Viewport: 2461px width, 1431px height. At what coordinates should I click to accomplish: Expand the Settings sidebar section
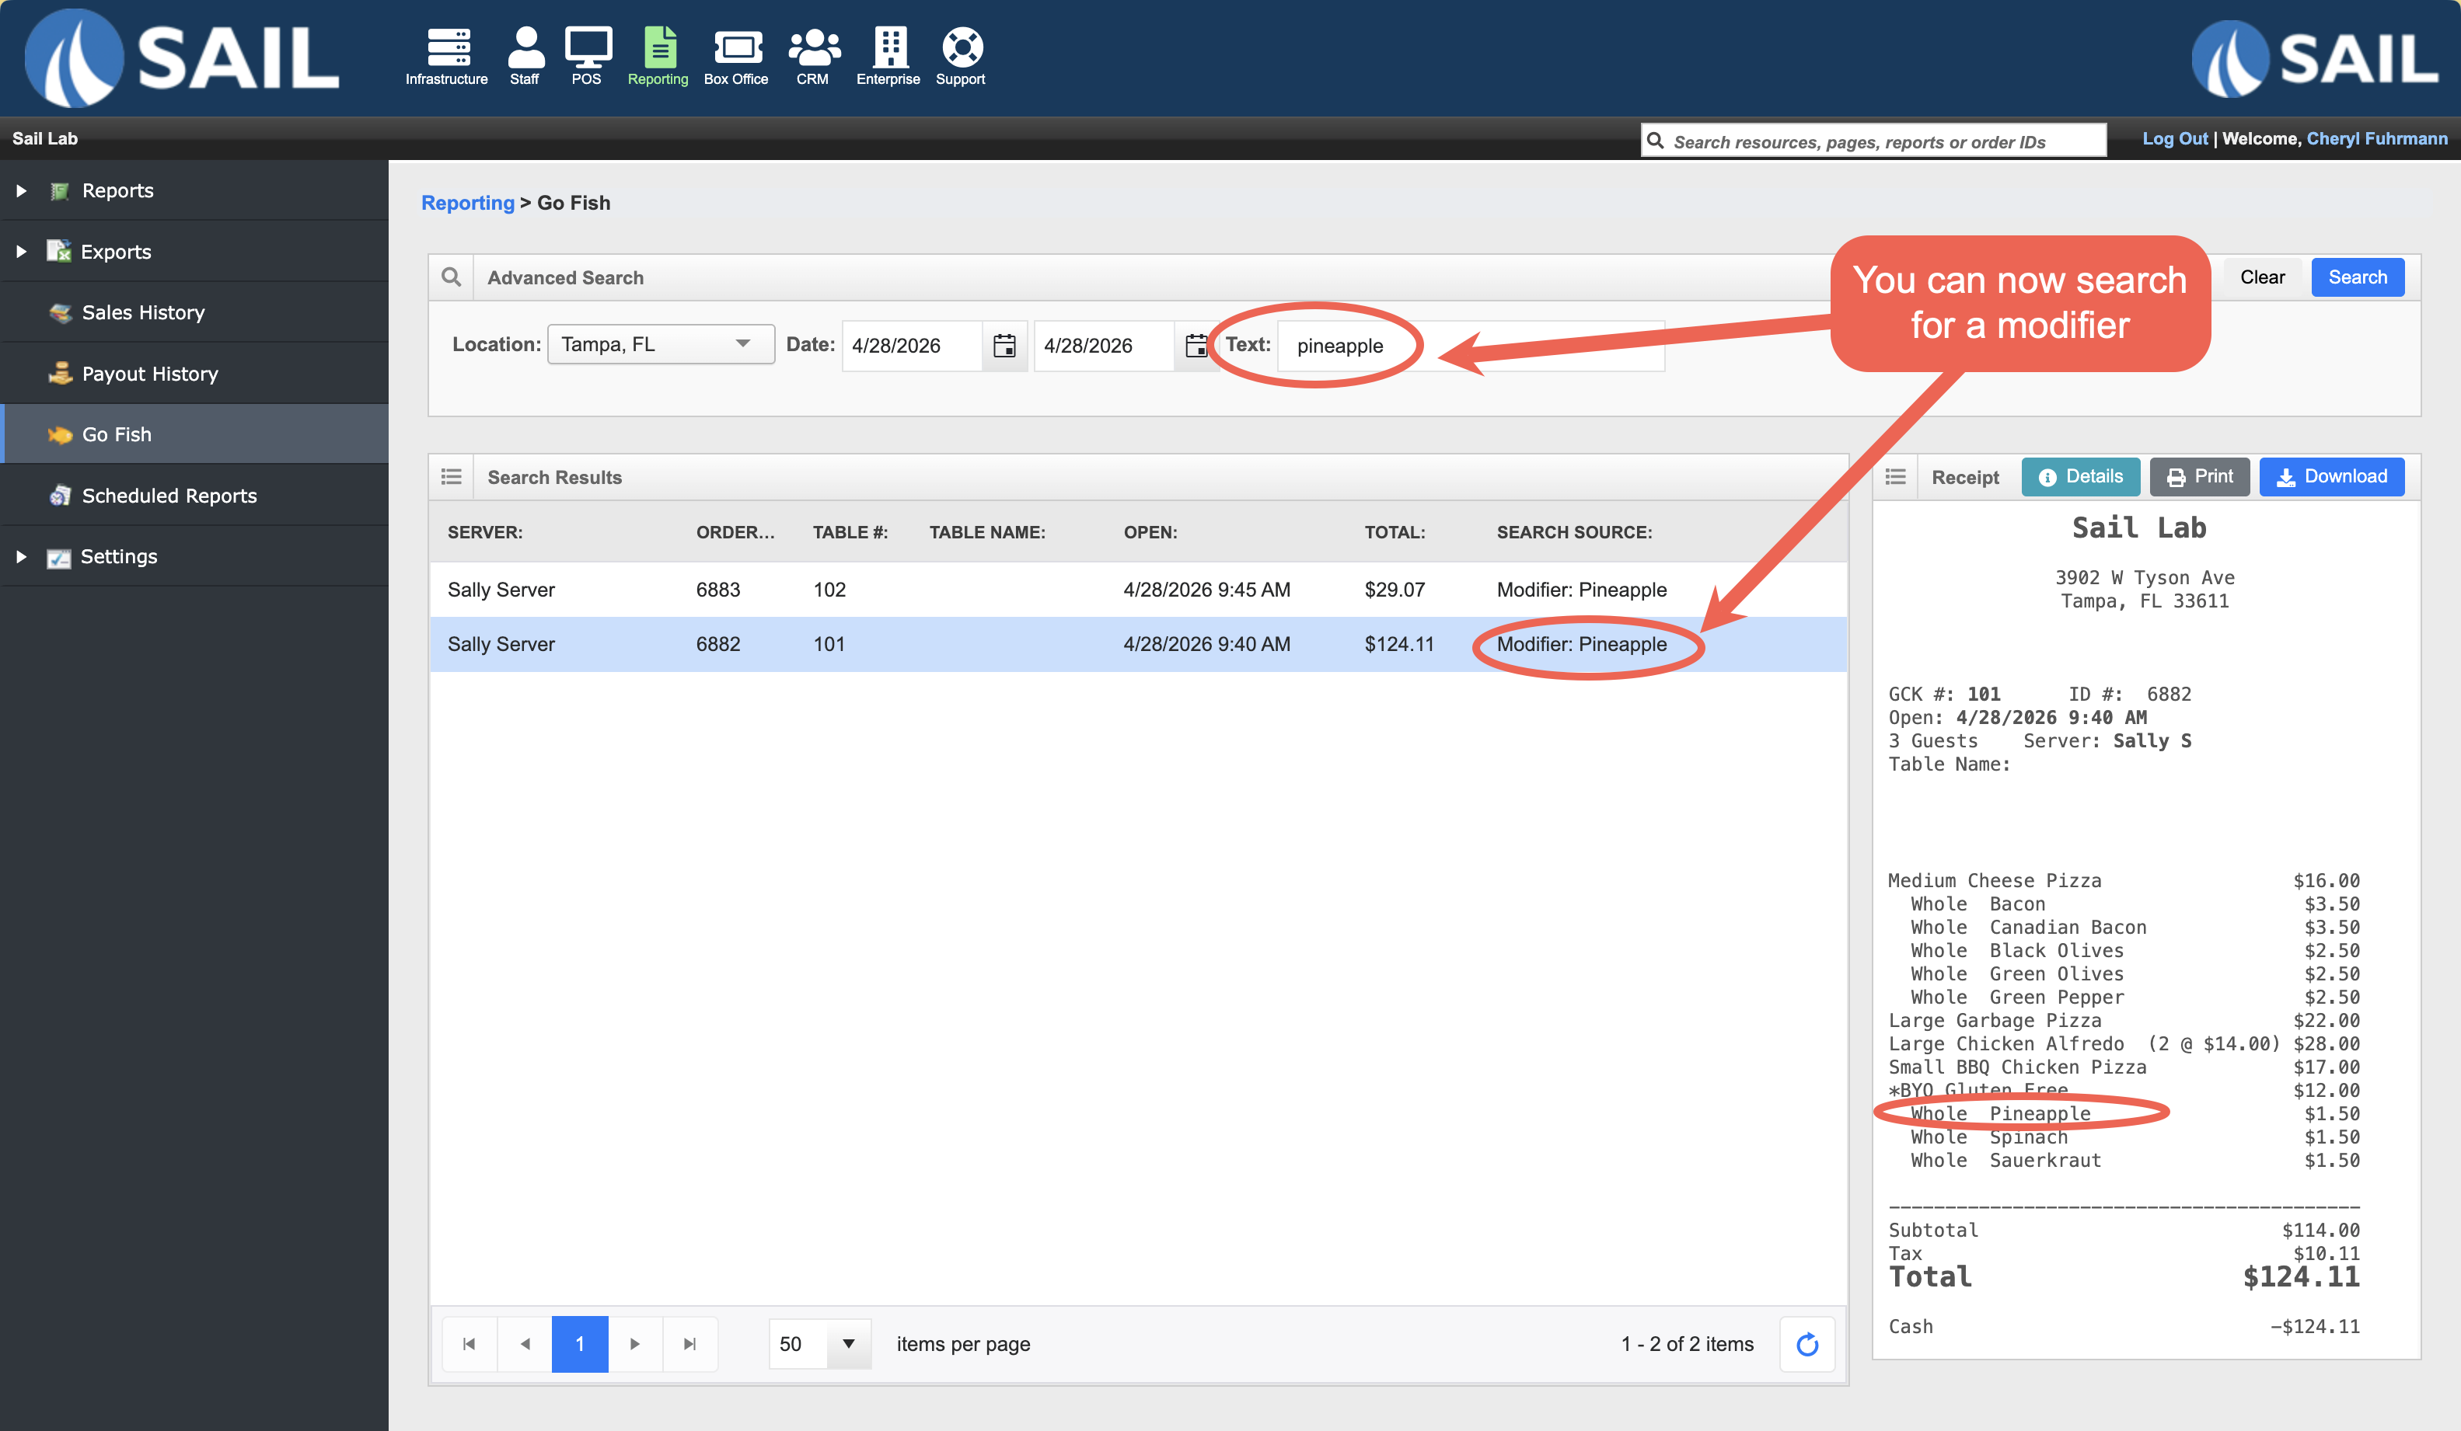point(22,556)
